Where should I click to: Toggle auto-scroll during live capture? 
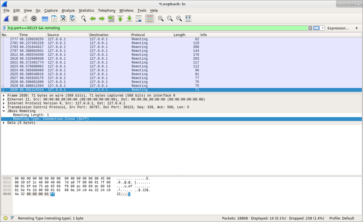pos(139,19)
